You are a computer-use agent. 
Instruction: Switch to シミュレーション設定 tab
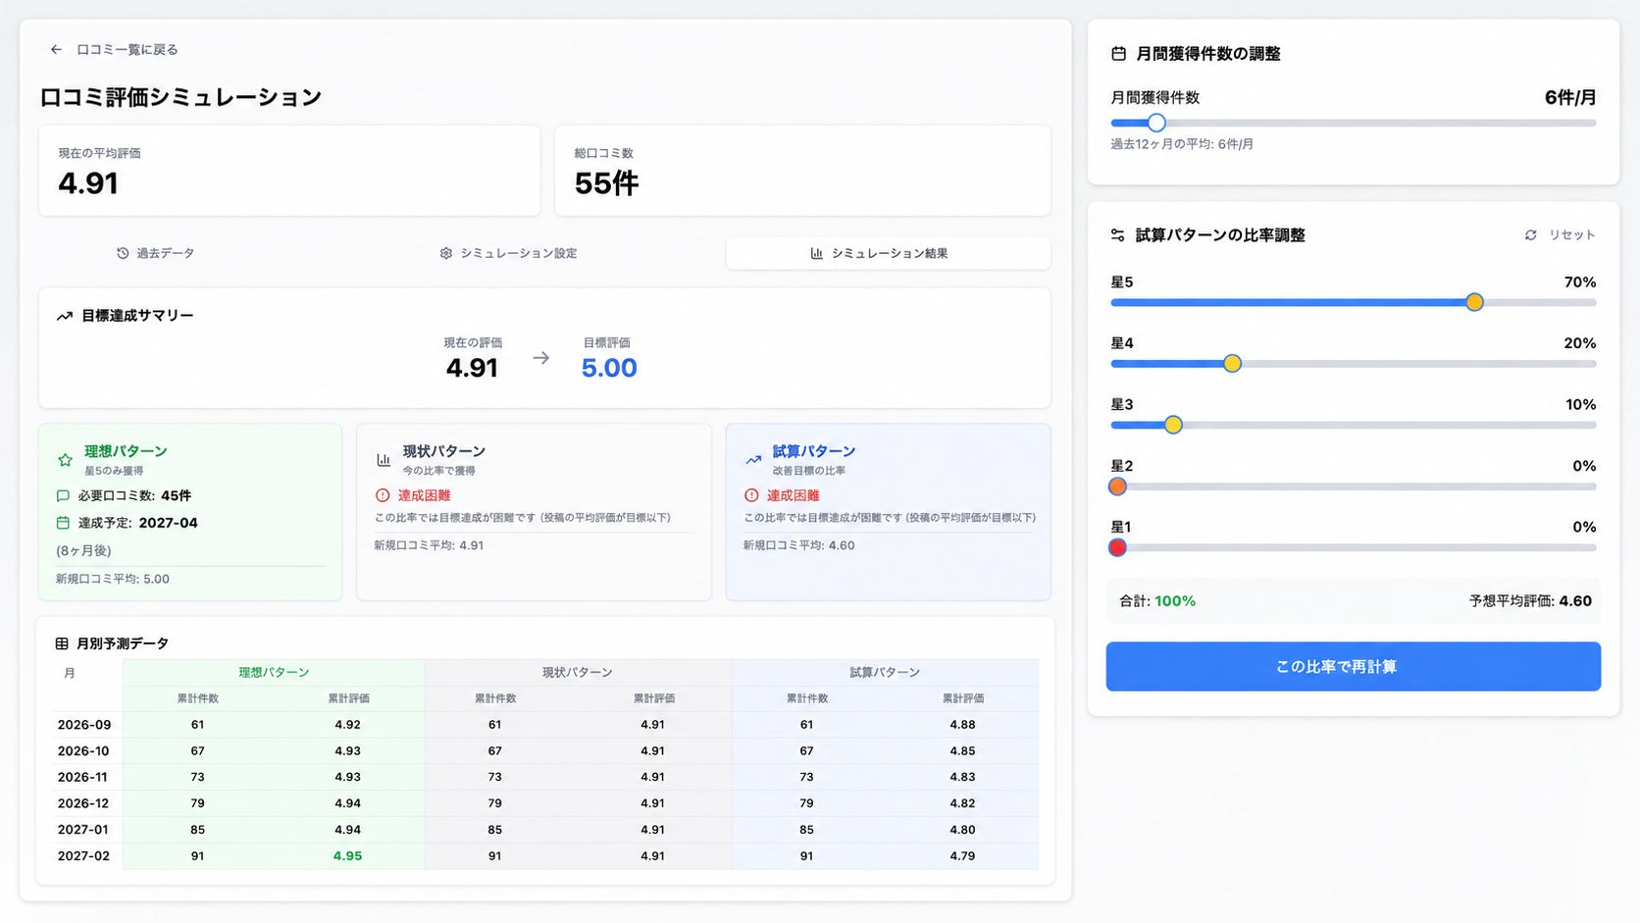coord(508,253)
